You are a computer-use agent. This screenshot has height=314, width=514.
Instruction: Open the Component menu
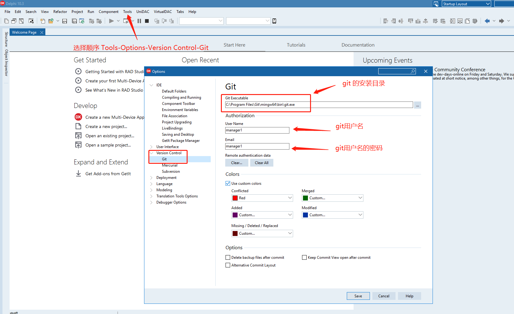pos(109,12)
